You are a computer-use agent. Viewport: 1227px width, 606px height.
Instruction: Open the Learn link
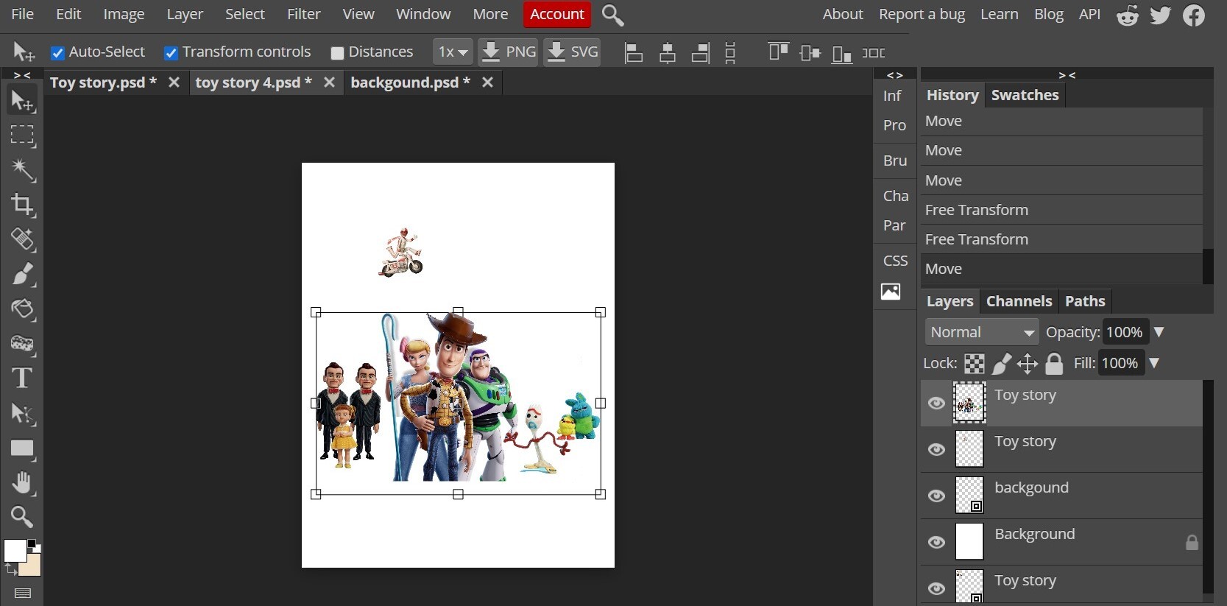(999, 14)
